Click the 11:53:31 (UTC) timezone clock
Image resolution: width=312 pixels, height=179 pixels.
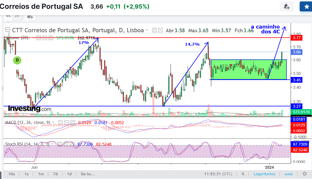tap(218, 174)
